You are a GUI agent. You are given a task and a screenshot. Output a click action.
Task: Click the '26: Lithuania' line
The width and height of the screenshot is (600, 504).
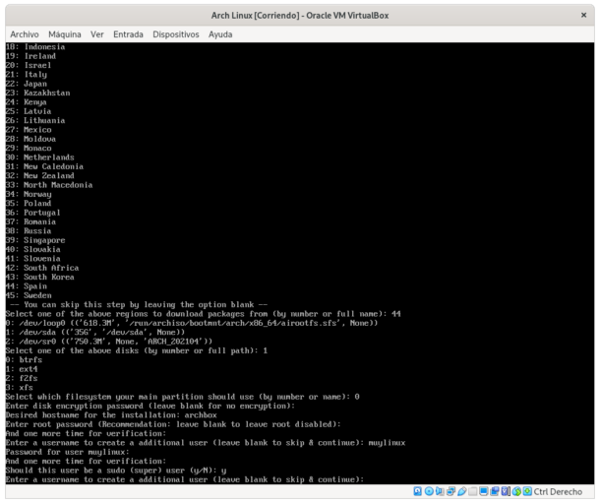coord(35,120)
